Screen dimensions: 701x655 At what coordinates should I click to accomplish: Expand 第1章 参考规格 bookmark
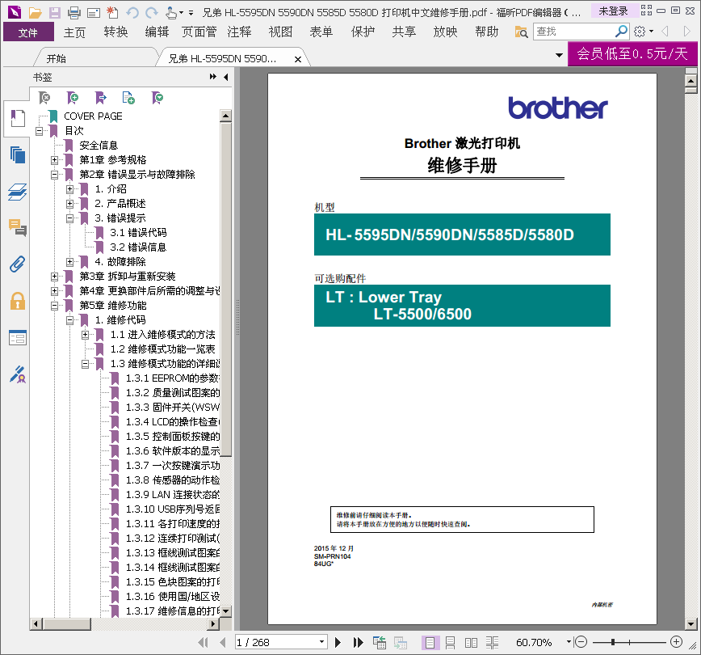click(x=55, y=160)
